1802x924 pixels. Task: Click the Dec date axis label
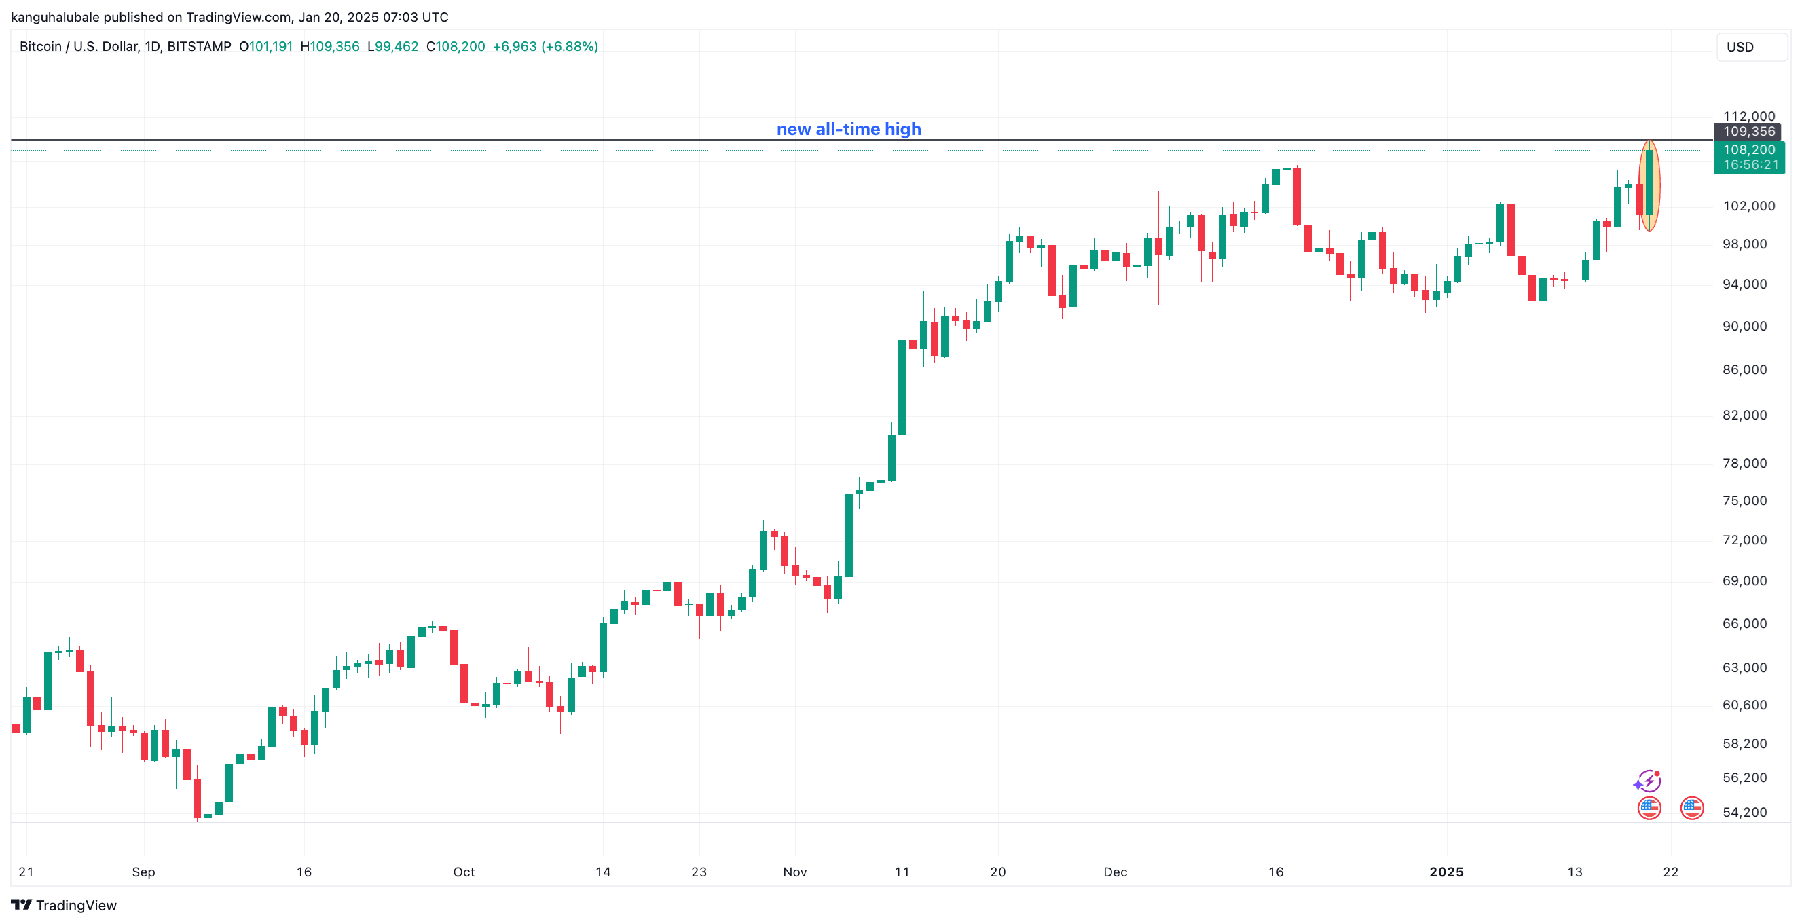click(x=1115, y=872)
